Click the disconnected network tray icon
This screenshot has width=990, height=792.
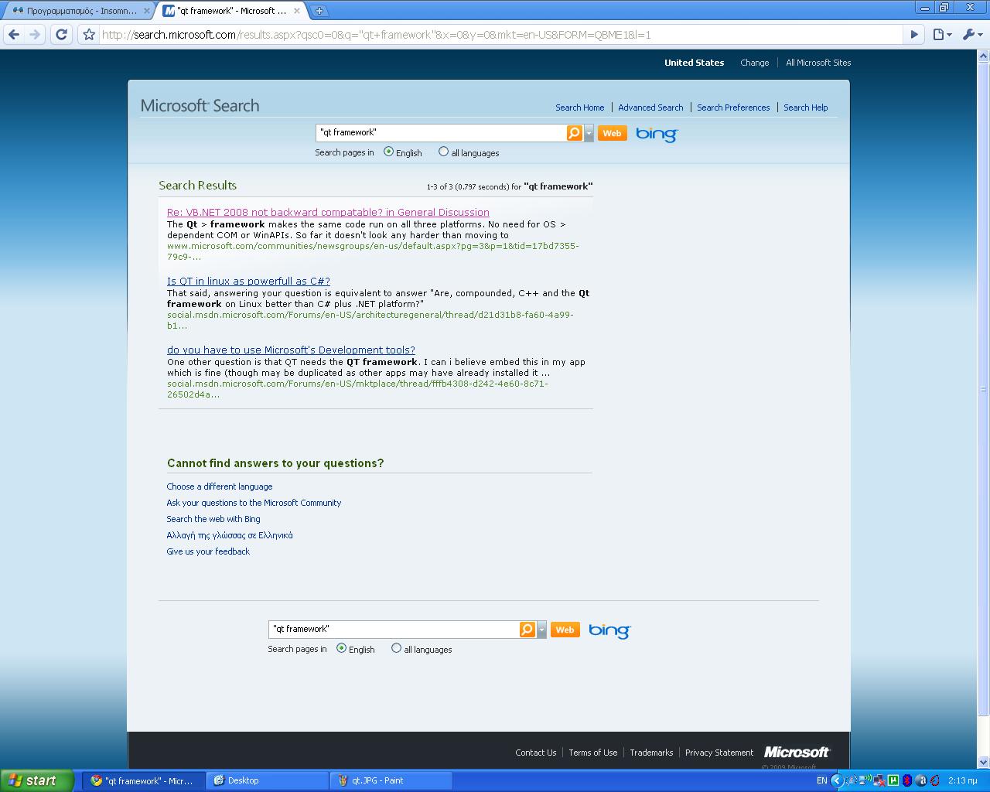879,780
